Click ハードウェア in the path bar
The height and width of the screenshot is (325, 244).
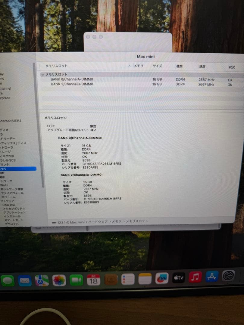pyautogui.click(x=98, y=222)
